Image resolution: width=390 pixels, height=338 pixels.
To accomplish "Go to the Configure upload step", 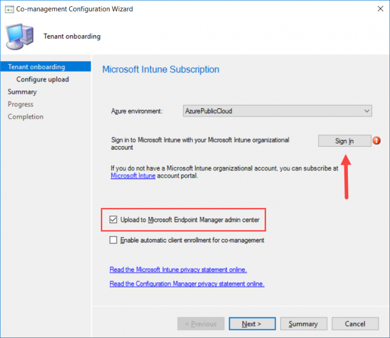I will [43, 79].
